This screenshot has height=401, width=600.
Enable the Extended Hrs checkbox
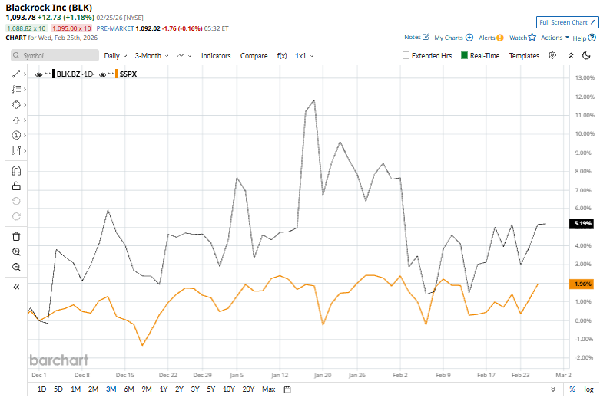[406, 55]
